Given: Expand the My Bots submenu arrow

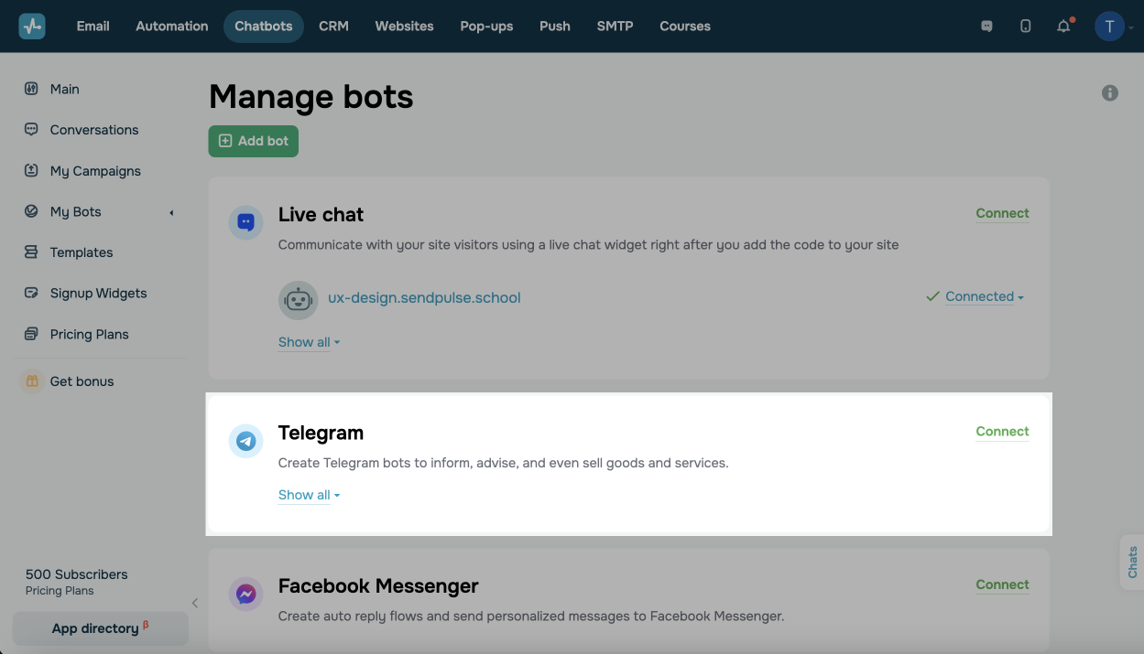Looking at the screenshot, I should click(171, 213).
